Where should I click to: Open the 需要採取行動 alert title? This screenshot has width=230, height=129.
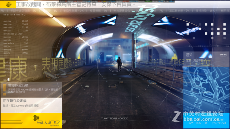tap(18, 85)
